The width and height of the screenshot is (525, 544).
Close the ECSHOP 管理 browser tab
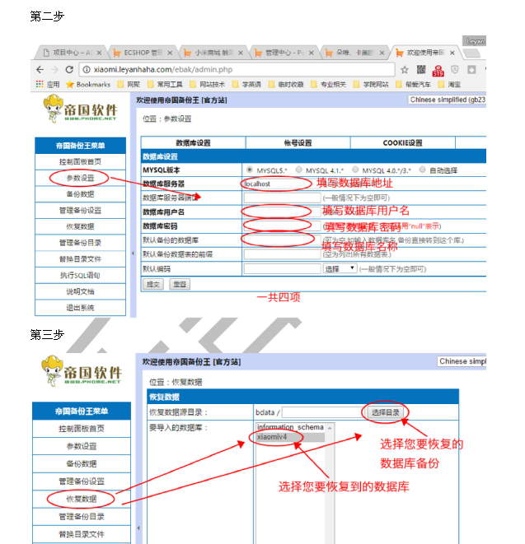170,53
